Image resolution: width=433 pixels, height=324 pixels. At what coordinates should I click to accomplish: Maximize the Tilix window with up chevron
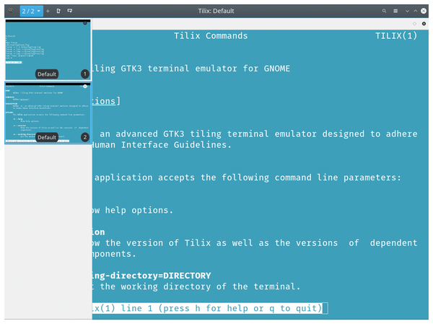click(416, 11)
